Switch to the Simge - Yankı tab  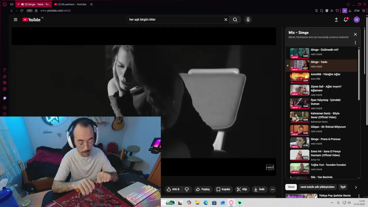point(33,4)
